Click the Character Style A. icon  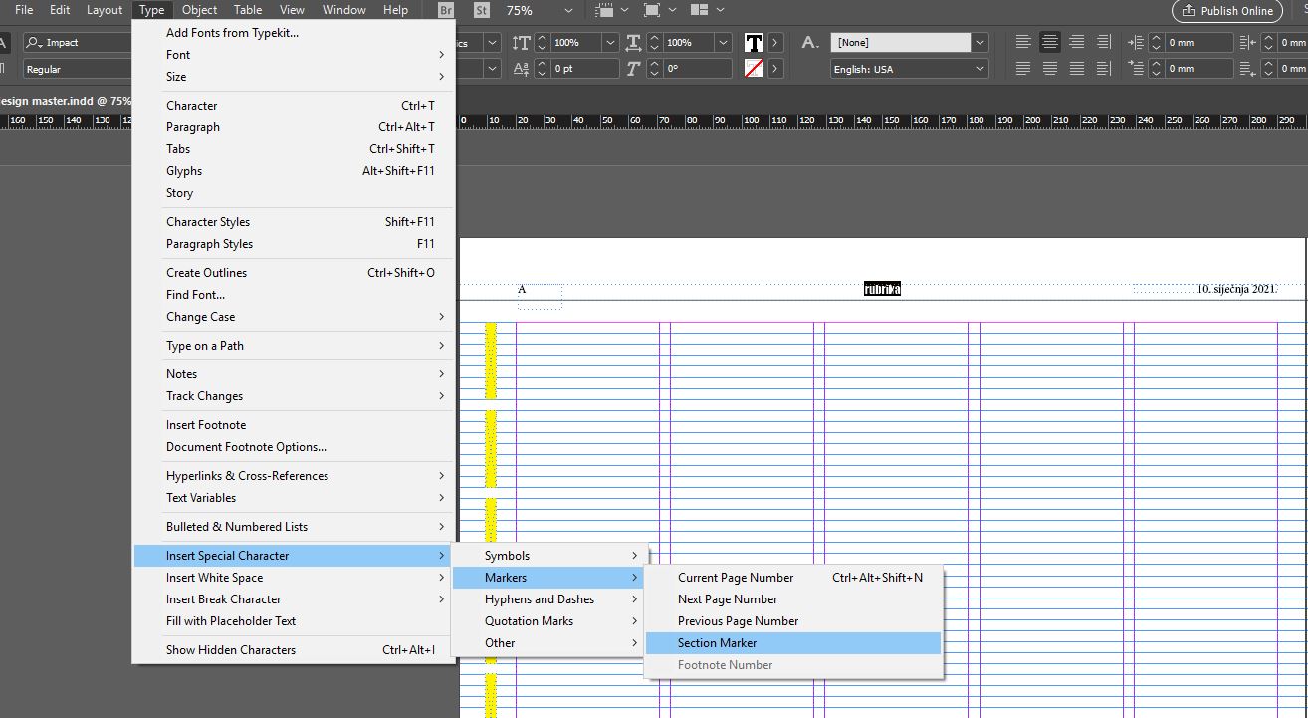tap(810, 43)
